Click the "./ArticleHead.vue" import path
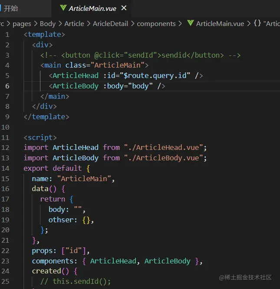Image resolution: width=280 pixels, height=289 pixels. (163, 148)
